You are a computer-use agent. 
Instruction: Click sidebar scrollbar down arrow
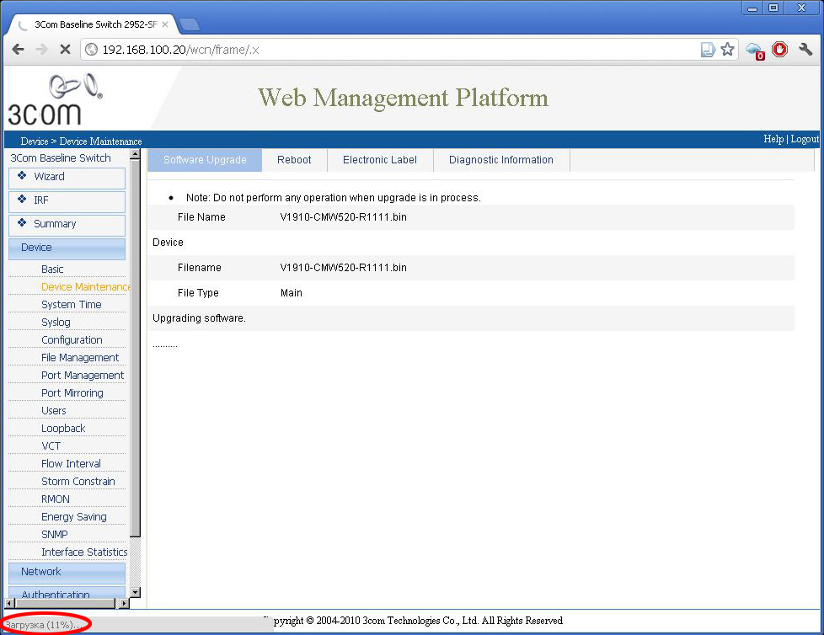coord(135,592)
